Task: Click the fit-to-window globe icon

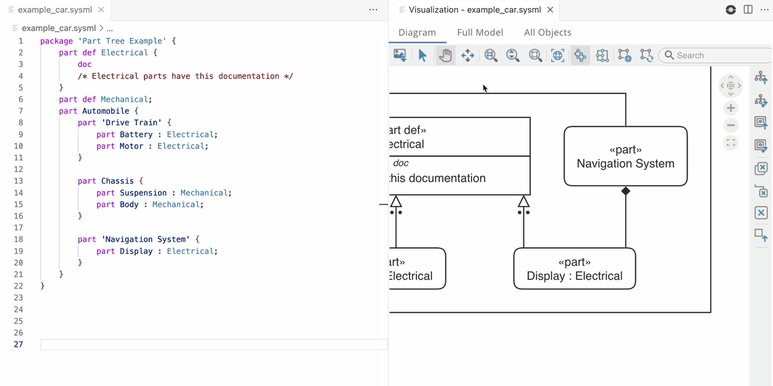Action: [557, 56]
